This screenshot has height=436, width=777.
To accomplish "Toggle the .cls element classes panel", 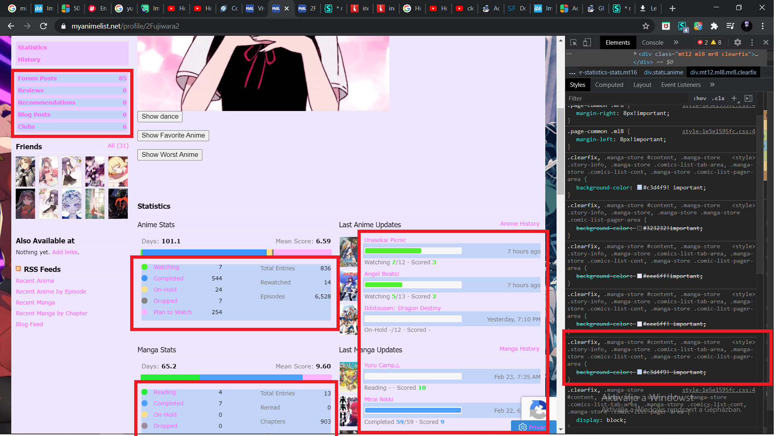I will [x=718, y=98].
